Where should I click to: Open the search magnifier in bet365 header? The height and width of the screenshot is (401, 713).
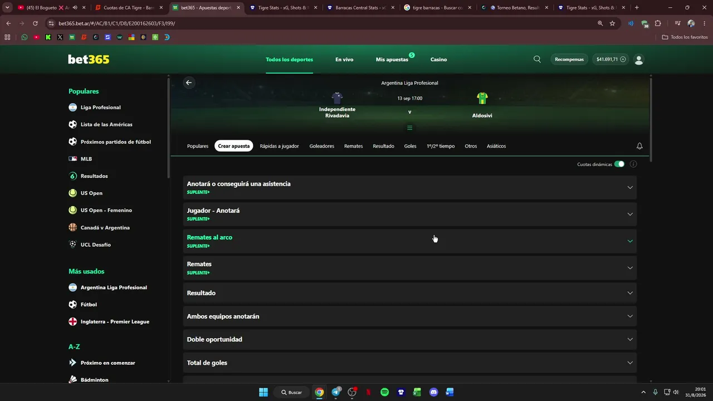(537, 59)
